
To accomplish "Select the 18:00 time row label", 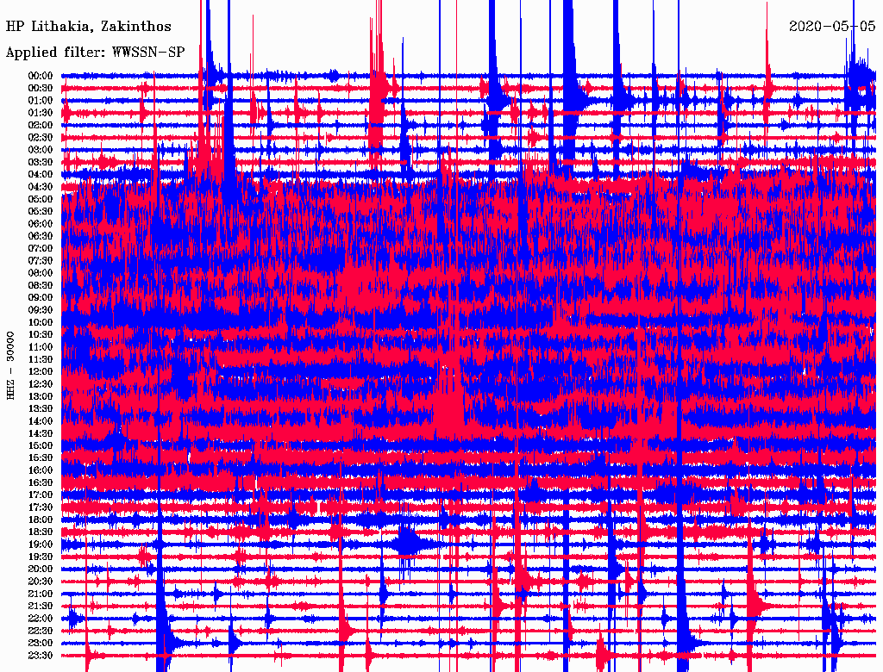I will pyautogui.click(x=41, y=520).
